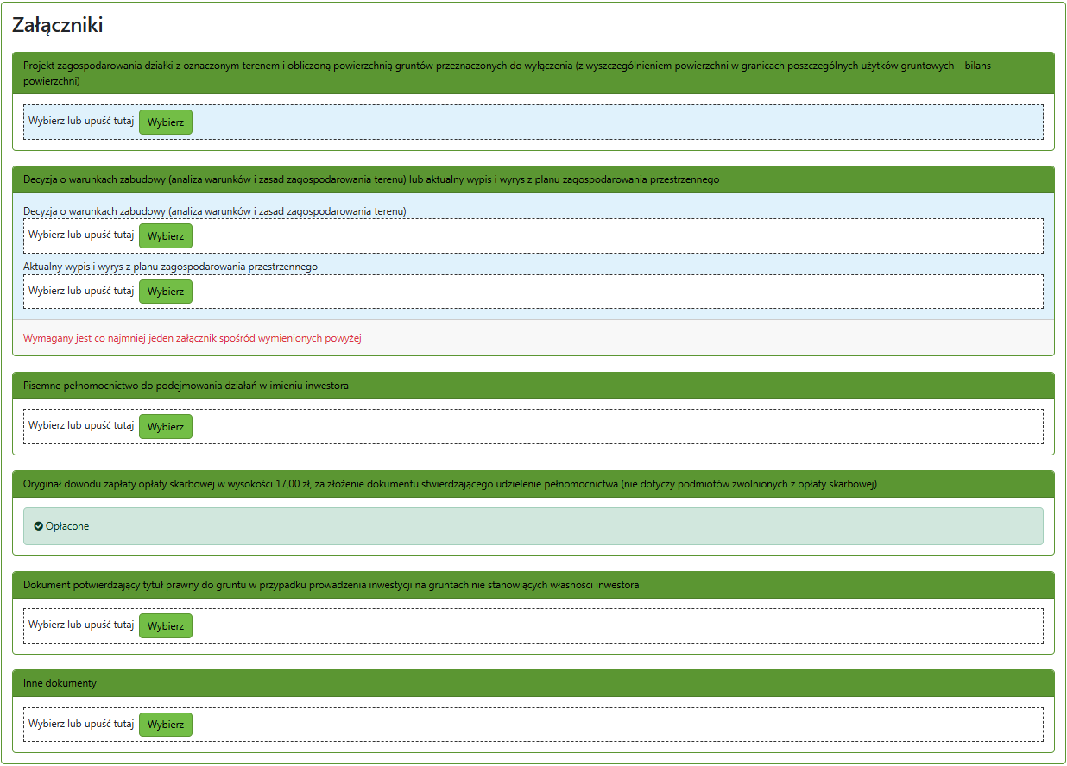Click the Opłacone status text
The width and height of the screenshot is (1067, 766).
[x=67, y=526]
